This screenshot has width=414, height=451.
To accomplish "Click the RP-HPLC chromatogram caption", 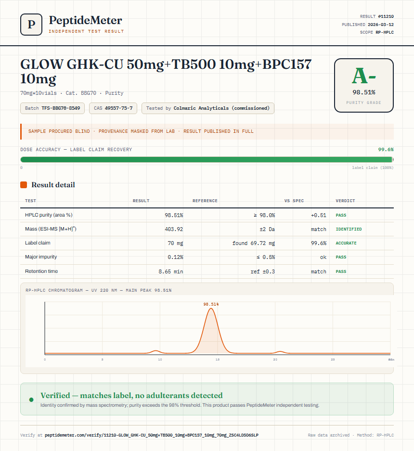I will coord(98,290).
